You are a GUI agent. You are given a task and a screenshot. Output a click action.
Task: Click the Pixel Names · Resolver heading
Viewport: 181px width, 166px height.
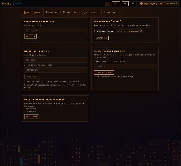[x=39, y=21]
